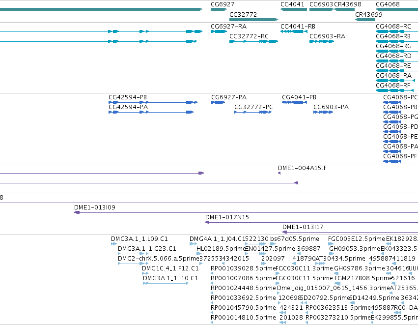The height and width of the screenshot is (325, 418).
Task: Select EST FGM217B08.5prime
Action: pyautogui.click(x=363, y=278)
